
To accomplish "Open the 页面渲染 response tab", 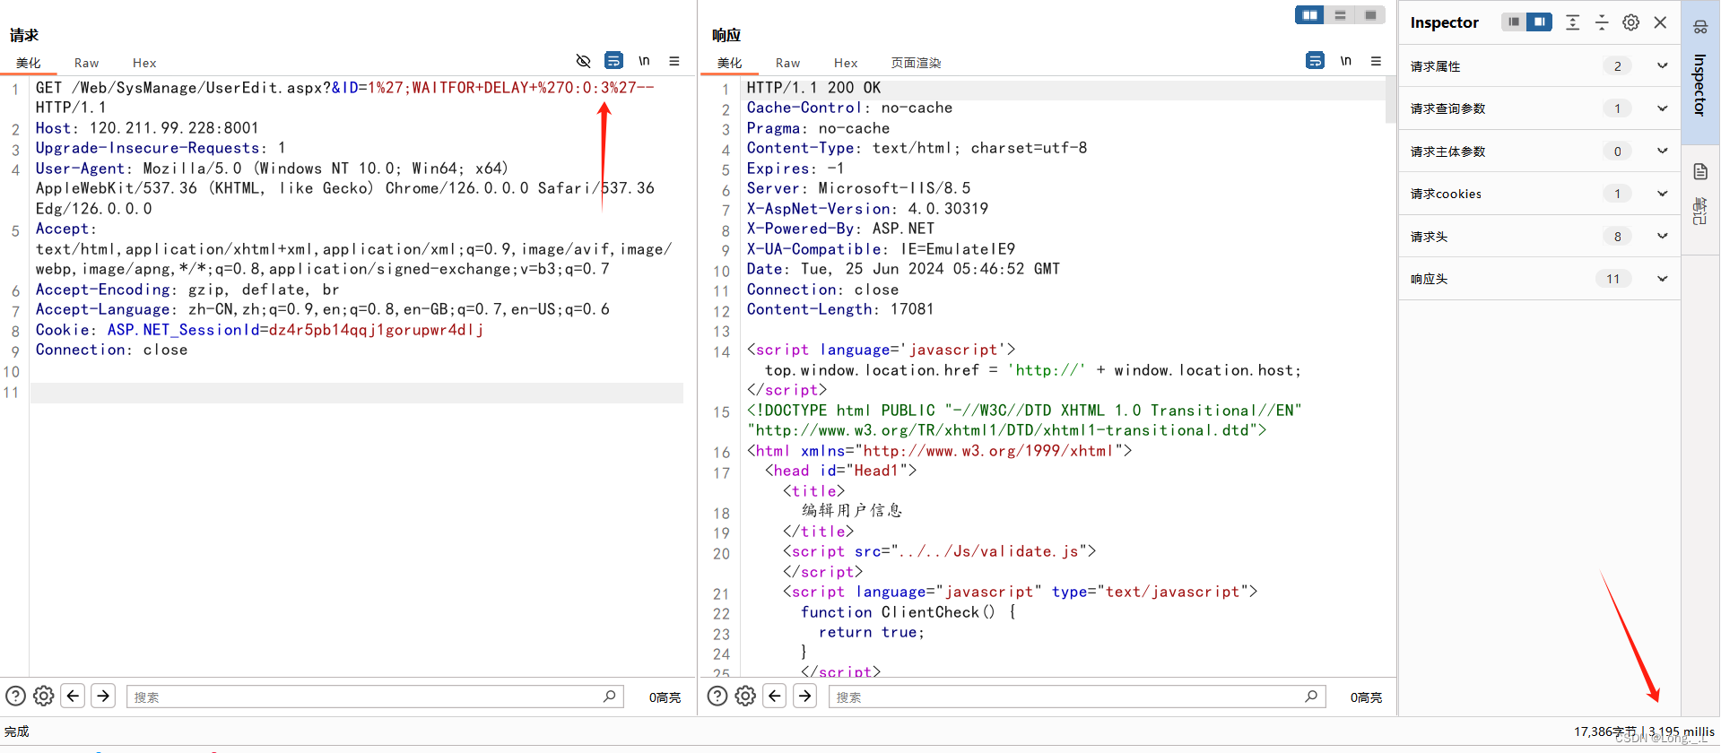I will click(x=916, y=63).
